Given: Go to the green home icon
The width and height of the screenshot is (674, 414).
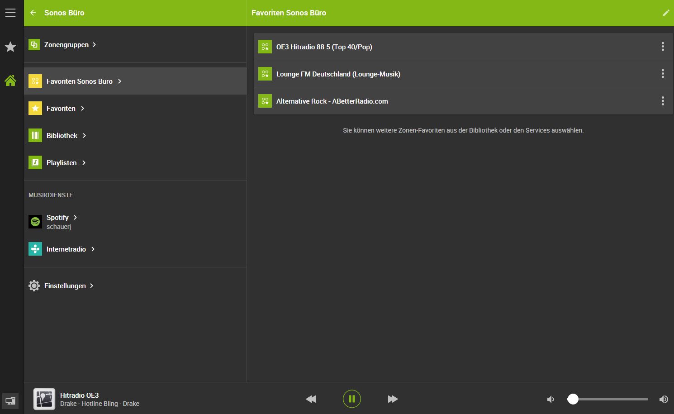Looking at the screenshot, I should pos(10,81).
